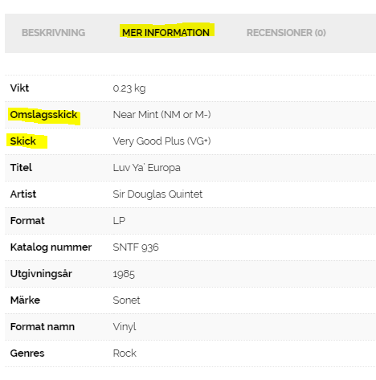Click the Utgivningsår label
The height and width of the screenshot is (380, 376).
tap(41, 274)
